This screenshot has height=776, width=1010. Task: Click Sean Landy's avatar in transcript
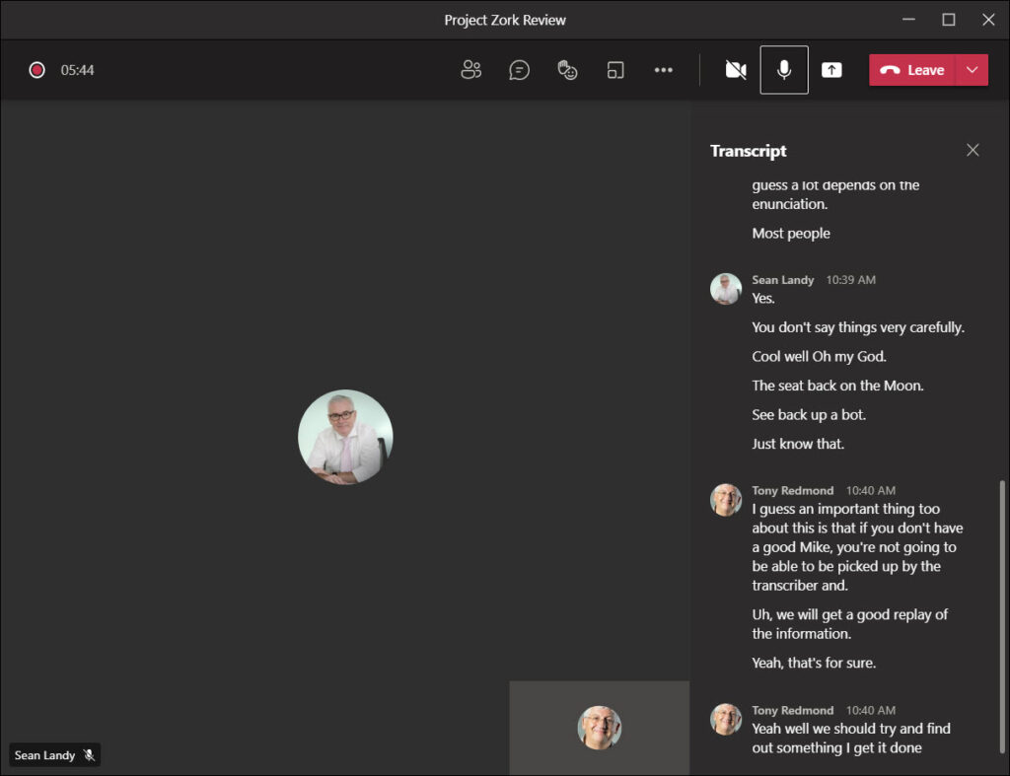click(x=726, y=289)
